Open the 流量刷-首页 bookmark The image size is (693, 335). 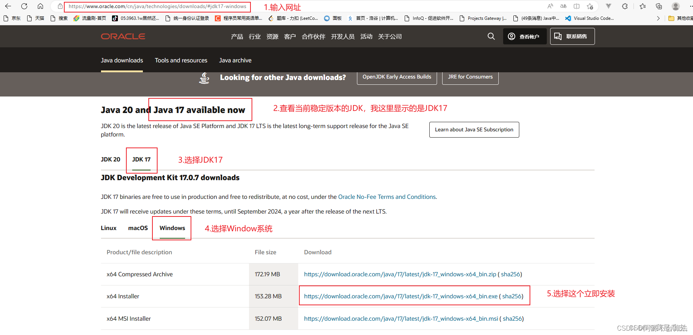(x=90, y=18)
